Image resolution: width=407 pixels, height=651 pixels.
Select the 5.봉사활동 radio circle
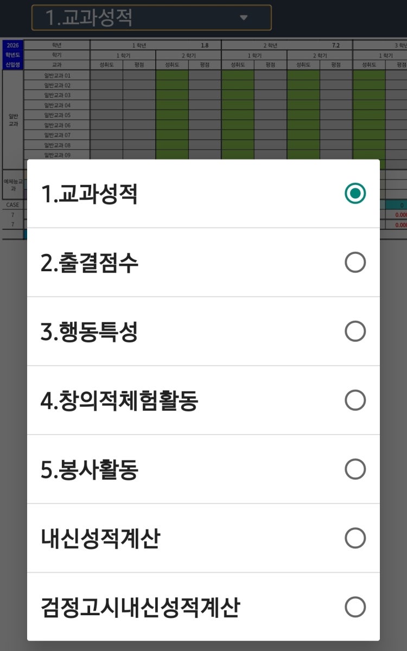355,469
